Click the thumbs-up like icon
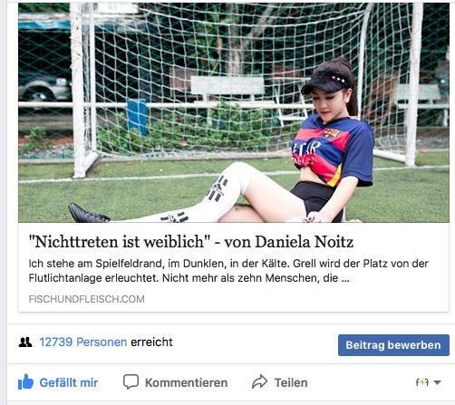The image size is (455, 405). [x=25, y=382]
